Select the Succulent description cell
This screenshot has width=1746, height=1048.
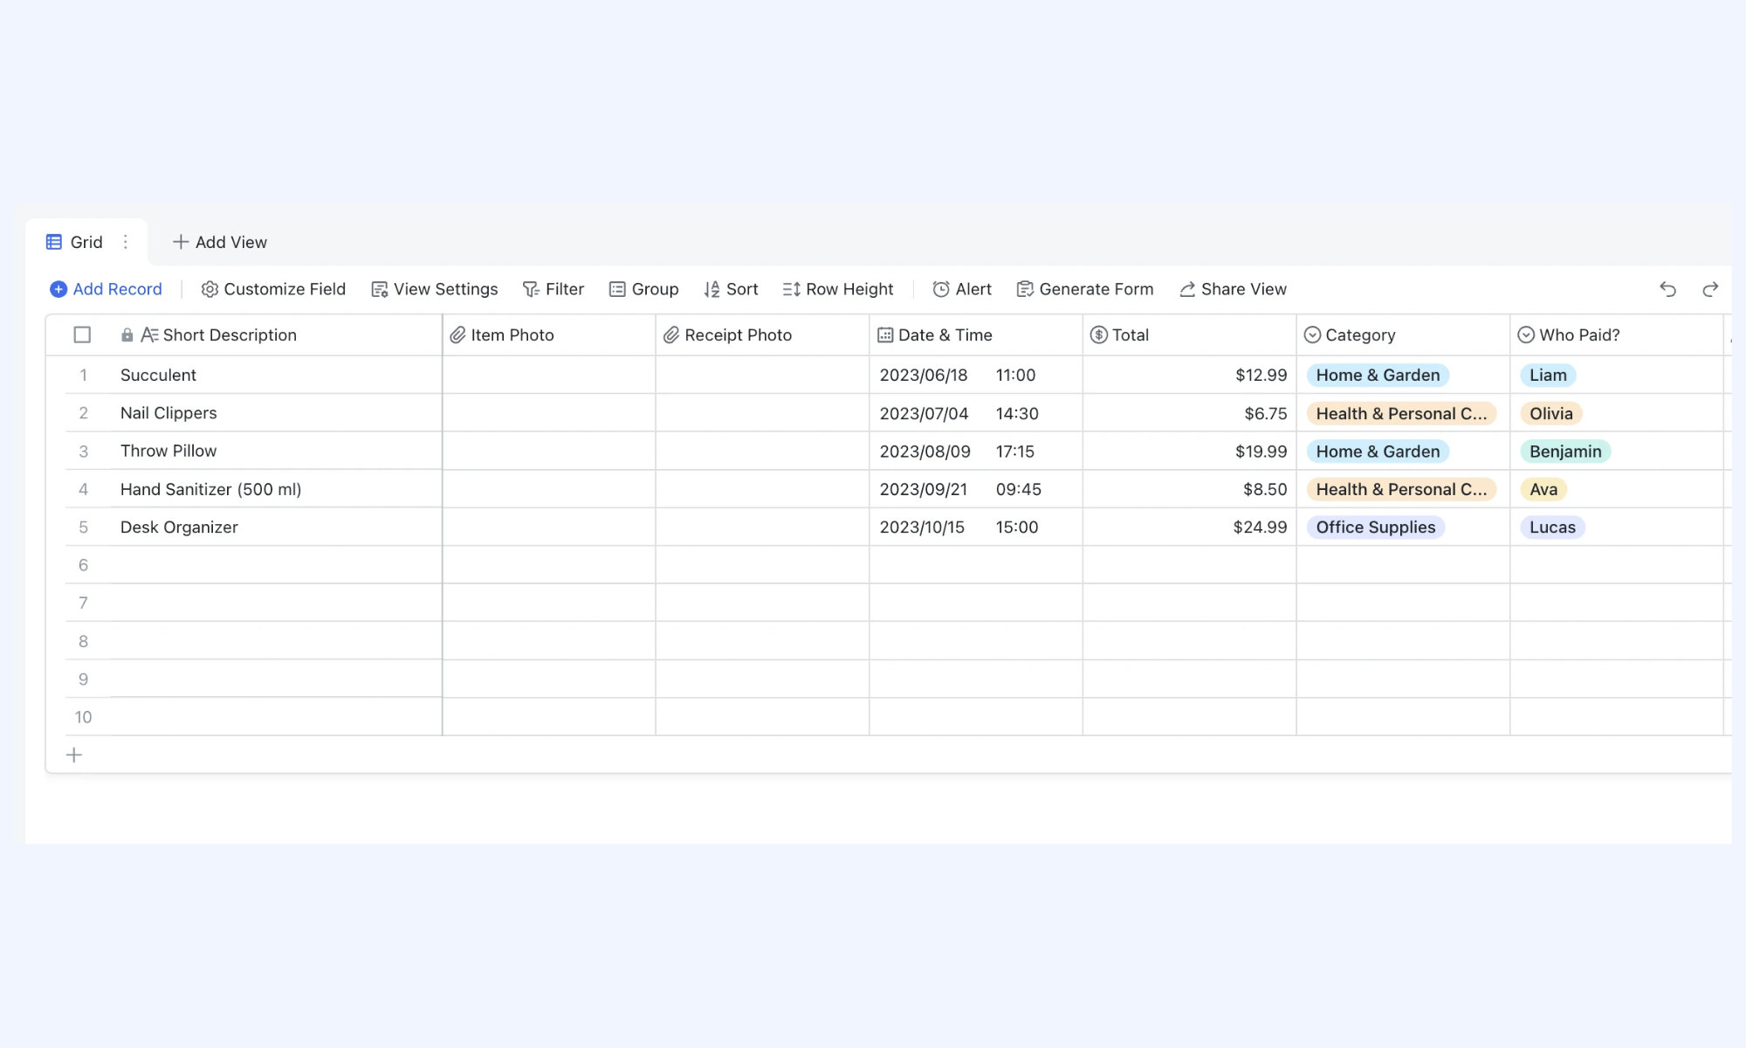276,375
